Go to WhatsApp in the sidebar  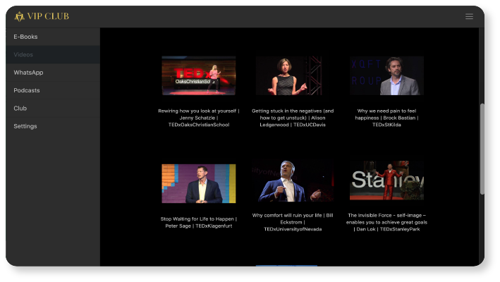click(53, 73)
